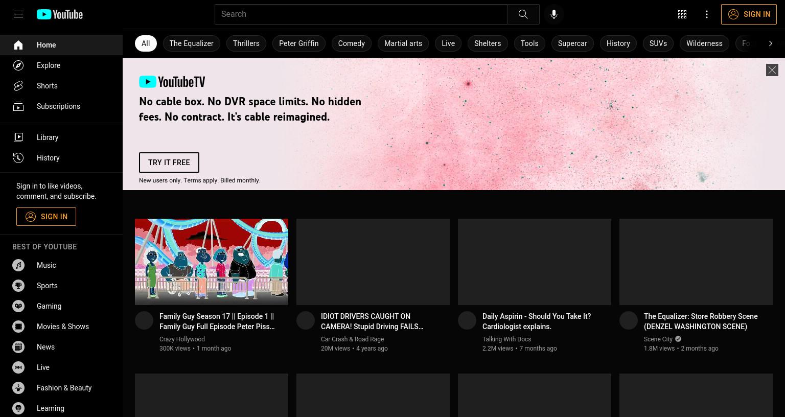
Task: Visit Crazy Hollywood channel name
Action: pos(182,339)
